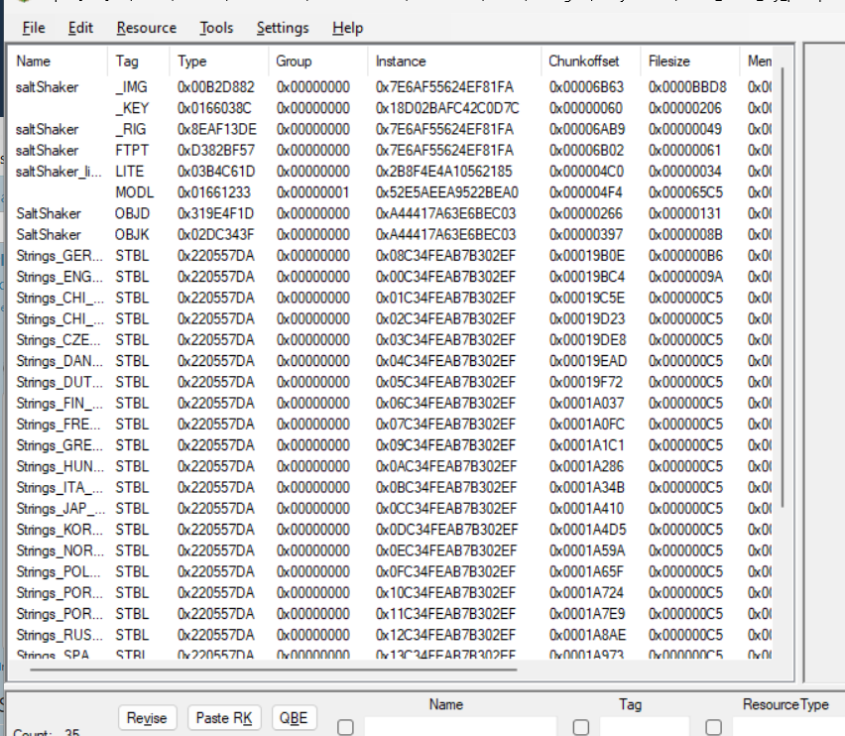Sort by the Instance column header

point(401,61)
